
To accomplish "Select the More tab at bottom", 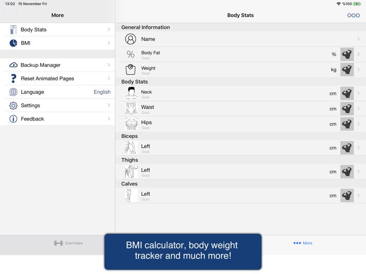I will 303,243.
